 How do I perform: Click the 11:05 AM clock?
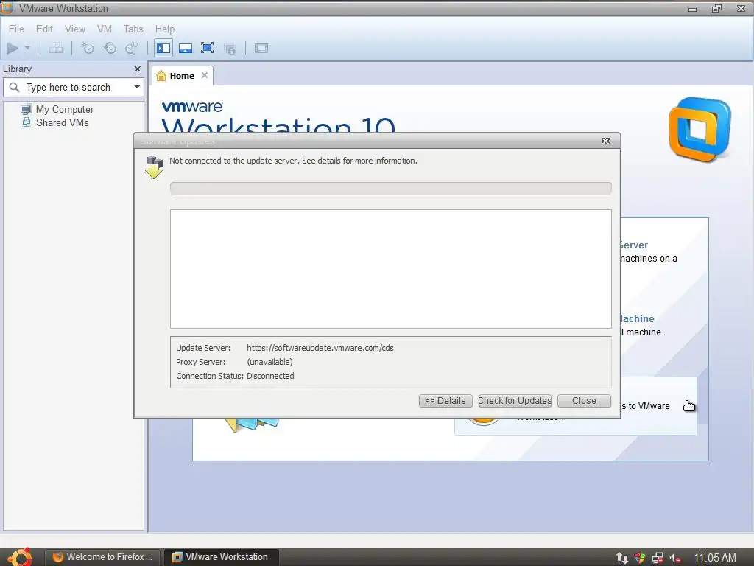coord(714,558)
